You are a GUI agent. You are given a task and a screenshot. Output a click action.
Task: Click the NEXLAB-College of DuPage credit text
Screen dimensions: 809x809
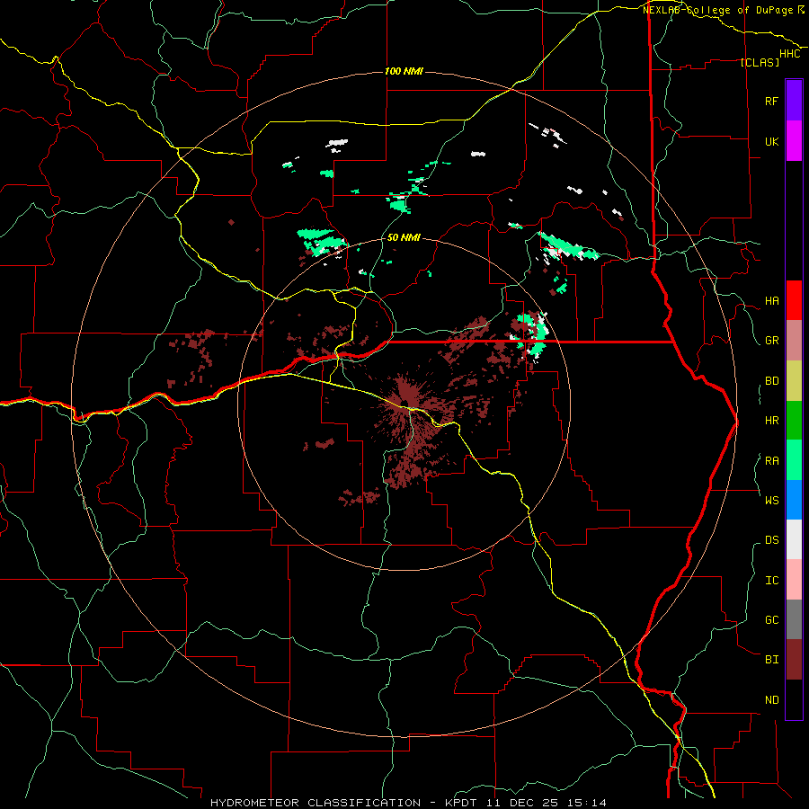(717, 10)
